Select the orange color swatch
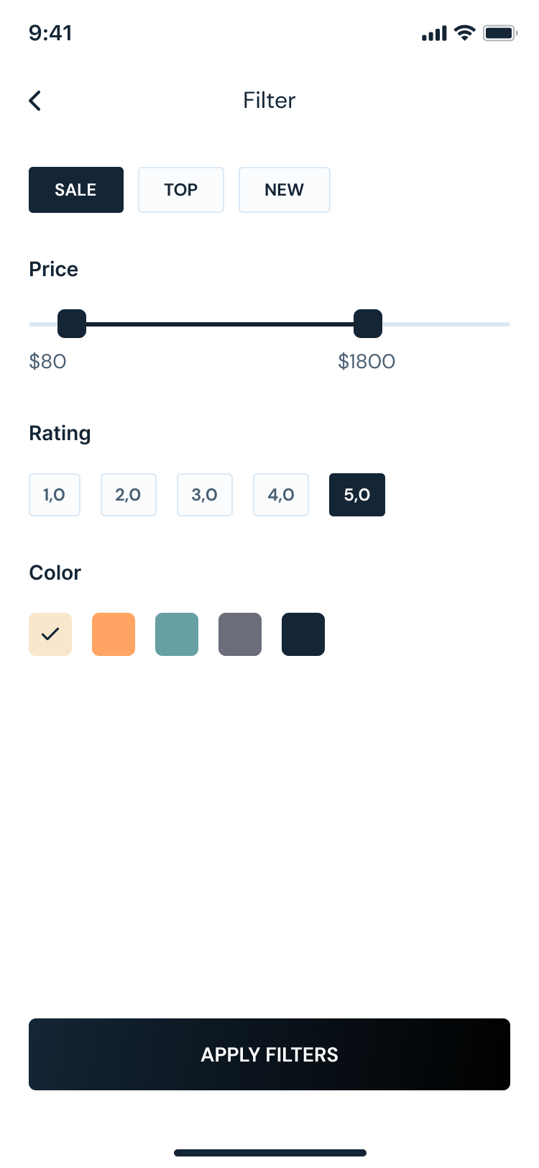Viewport: 539px width, 1168px height. pyautogui.click(x=114, y=634)
